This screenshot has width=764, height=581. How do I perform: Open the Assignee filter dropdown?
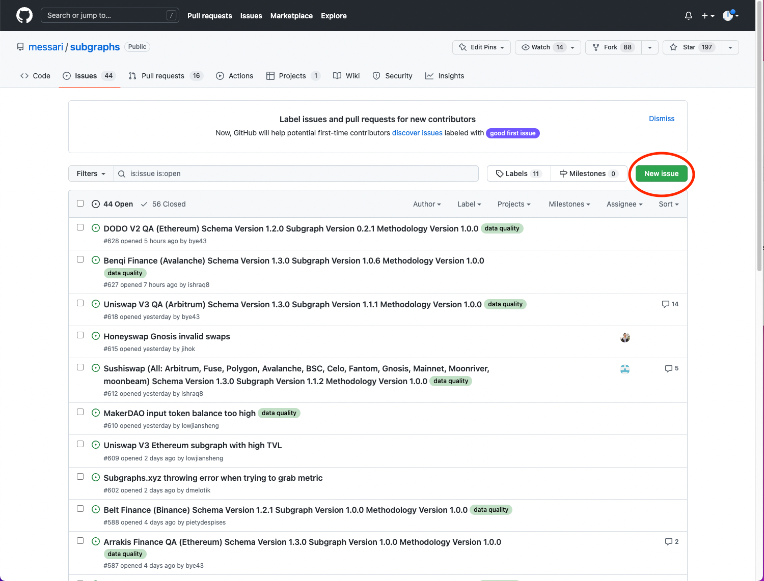coord(624,204)
